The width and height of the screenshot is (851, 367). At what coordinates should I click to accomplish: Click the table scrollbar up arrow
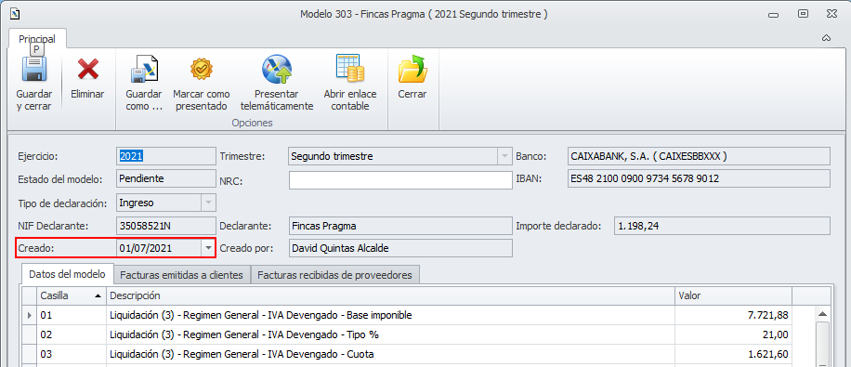[823, 314]
